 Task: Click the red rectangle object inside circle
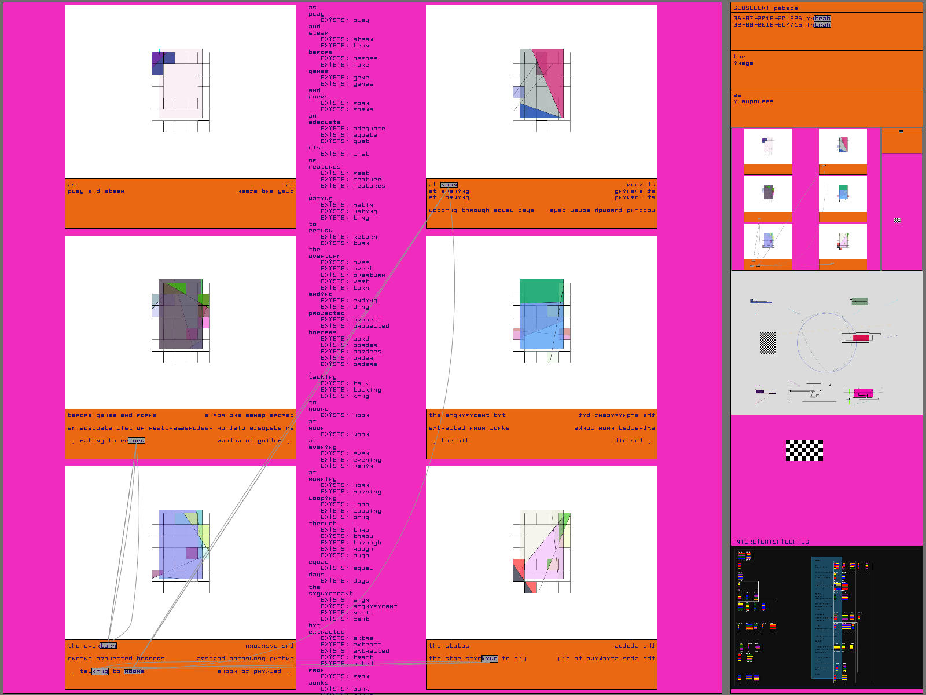(861, 338)
